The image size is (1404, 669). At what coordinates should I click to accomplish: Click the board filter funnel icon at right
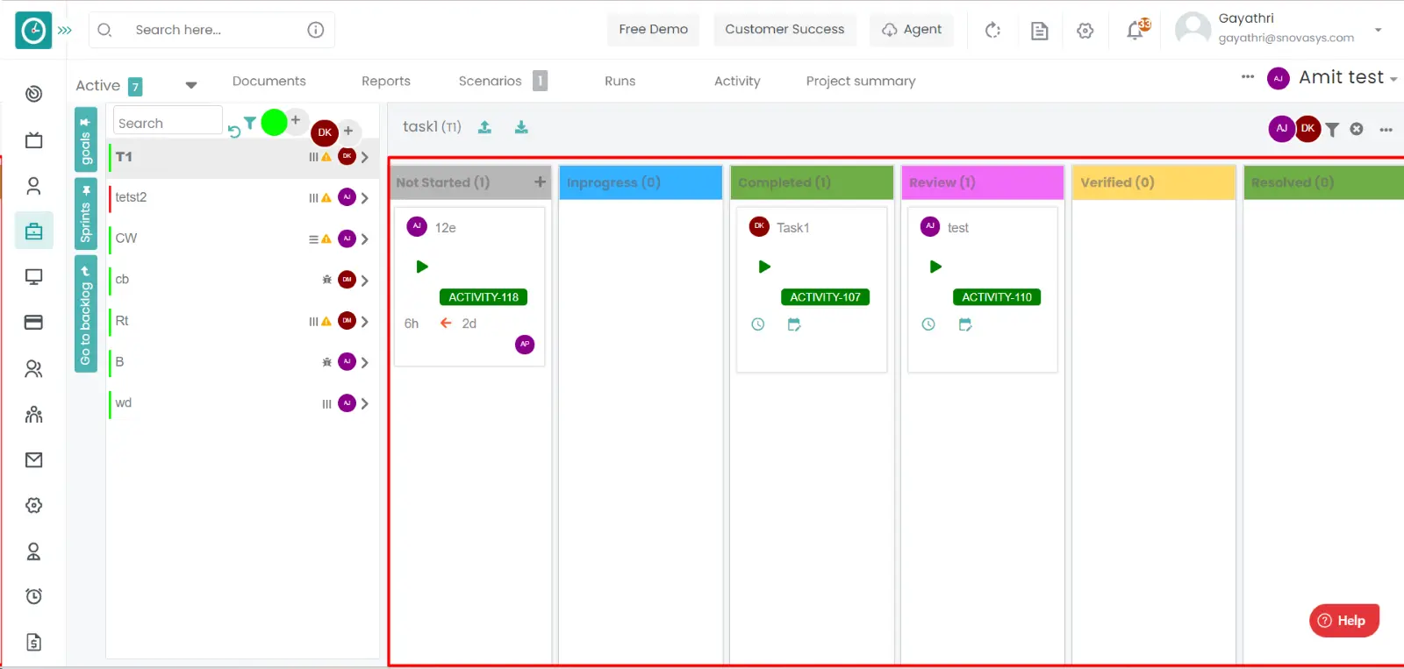click(x=1332, y=130)
